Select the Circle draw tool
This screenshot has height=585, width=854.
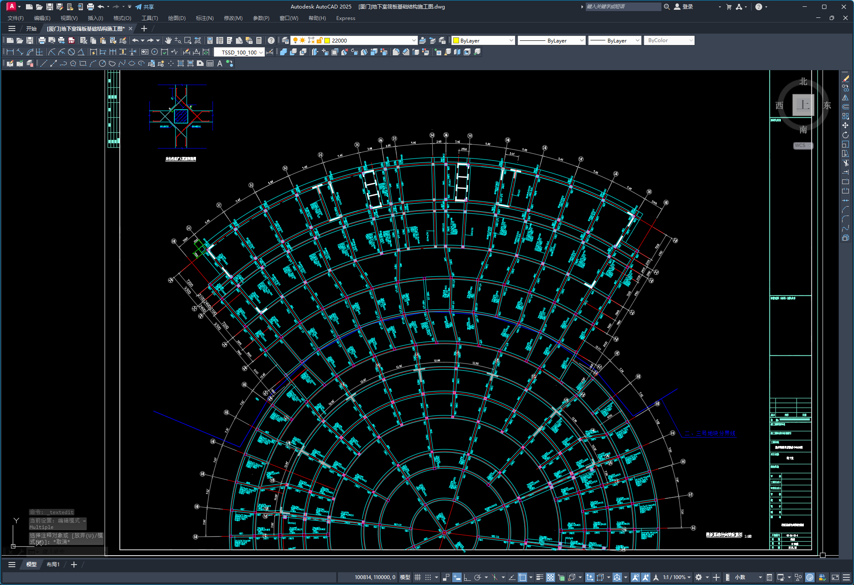[102, 63]
